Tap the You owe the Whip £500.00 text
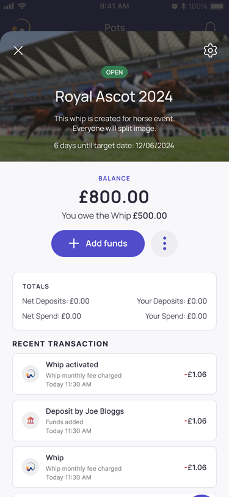Screen dimensions: 229x497 pos(115,216)
